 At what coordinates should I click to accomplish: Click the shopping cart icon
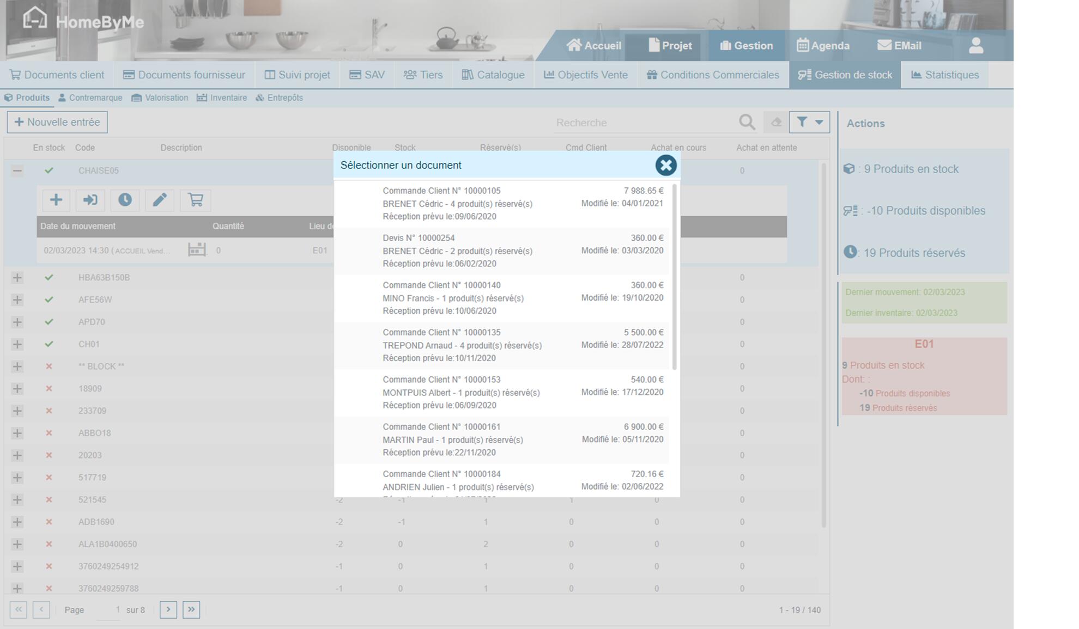[195, 200]
